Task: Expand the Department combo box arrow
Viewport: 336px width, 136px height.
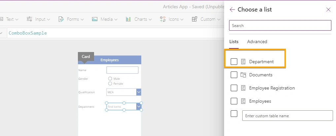Action: coord(139,107)
